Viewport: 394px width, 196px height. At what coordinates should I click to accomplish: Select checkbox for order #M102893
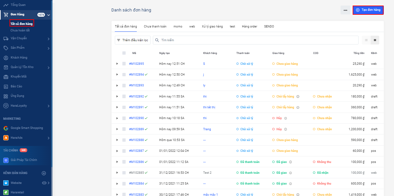coord(124,85)
